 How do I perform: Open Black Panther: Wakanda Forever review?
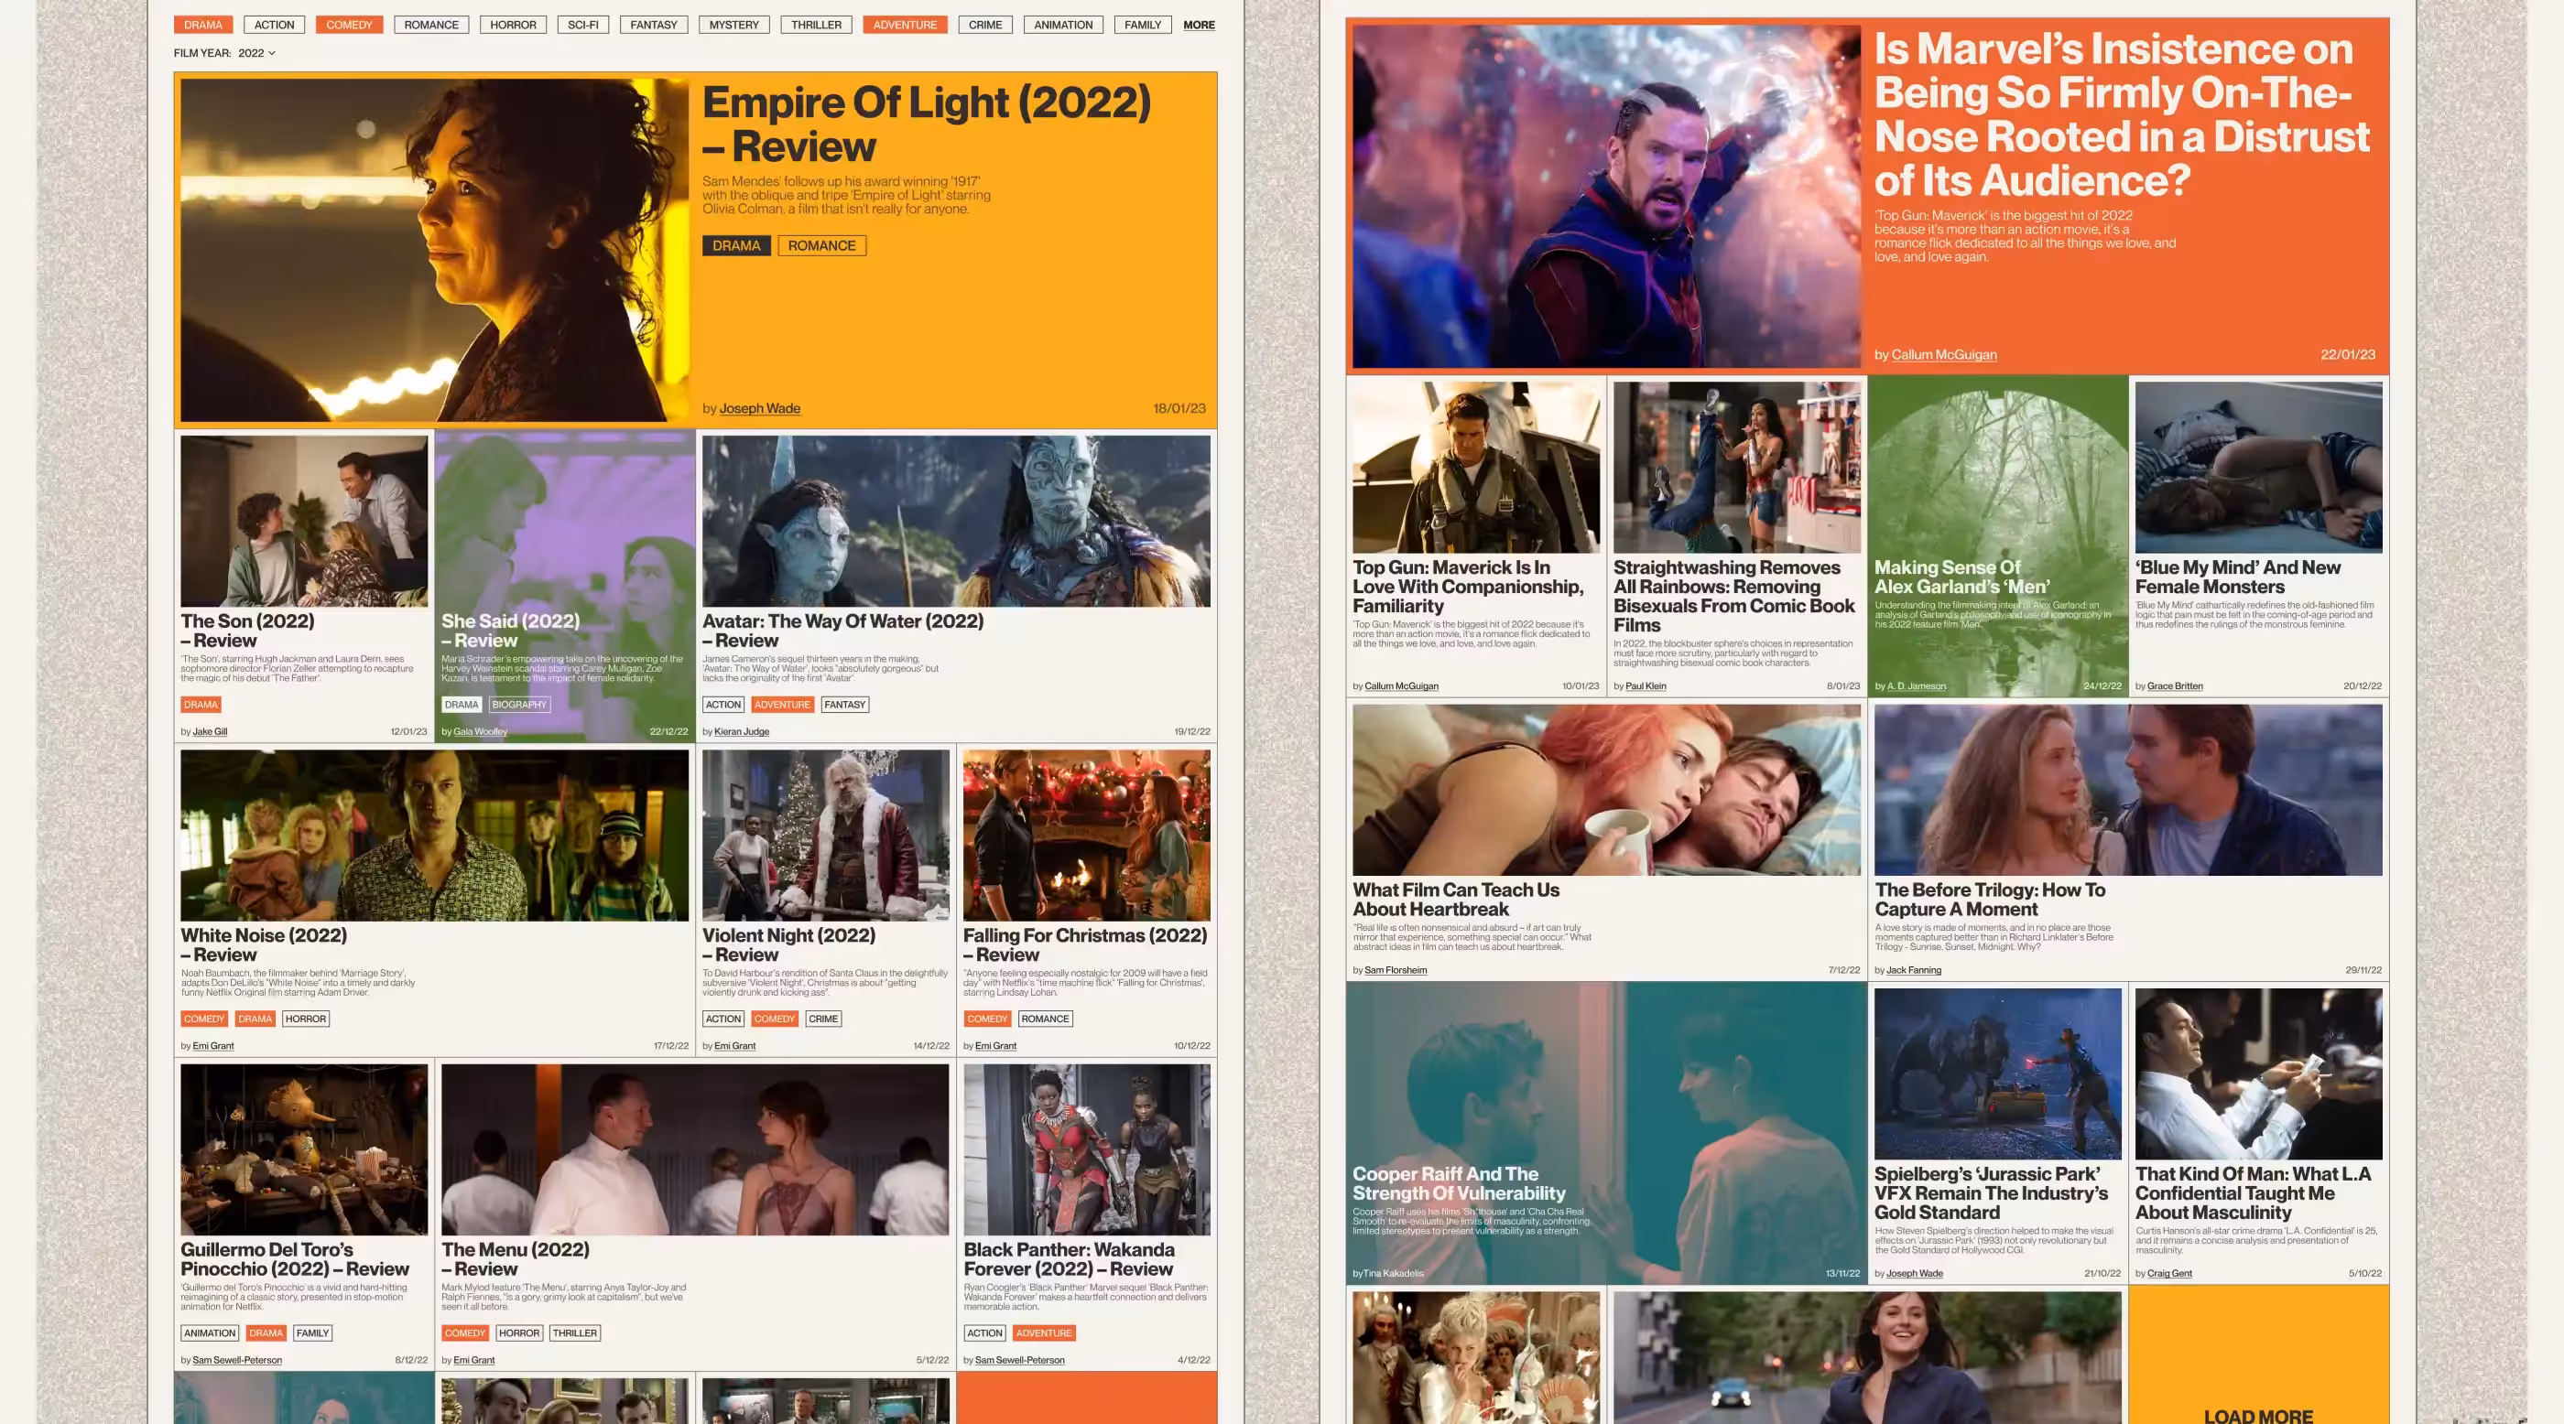coord(1069,1259)
